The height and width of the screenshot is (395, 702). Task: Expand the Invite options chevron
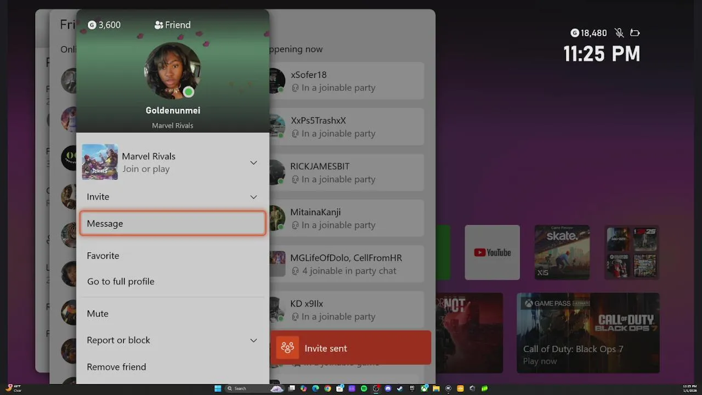tap(253, 197)
